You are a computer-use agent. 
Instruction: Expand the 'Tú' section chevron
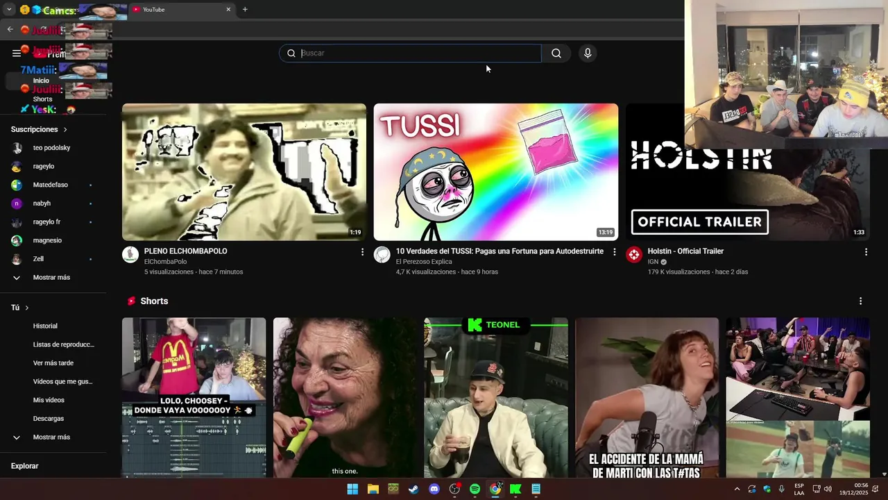(x=27, y=308)
